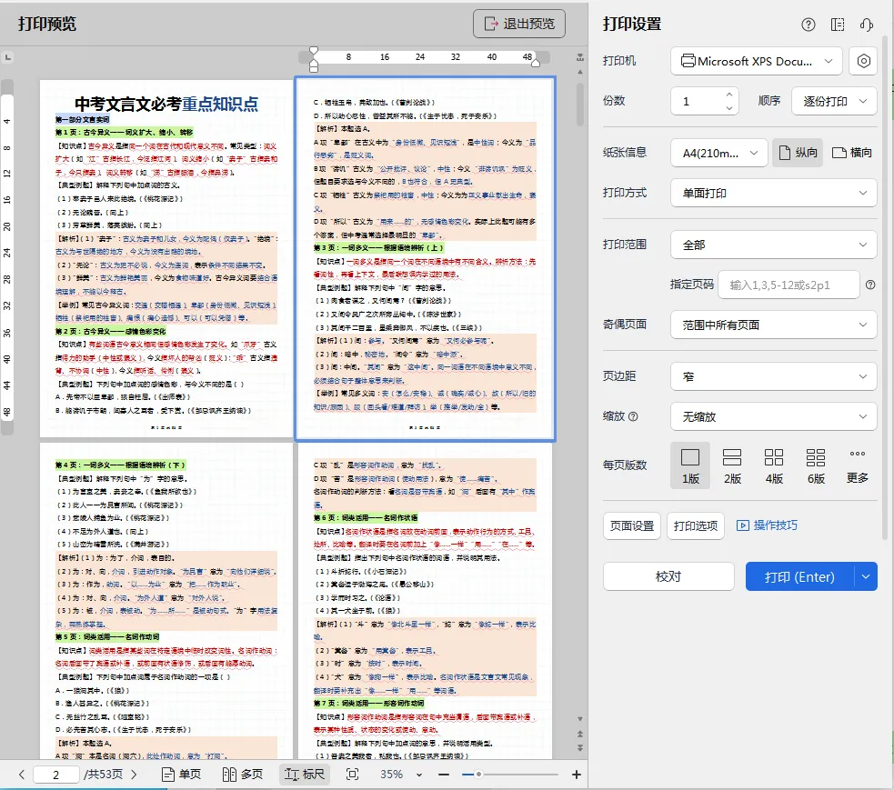Select the page with 第6页 section

pos(425,601)
